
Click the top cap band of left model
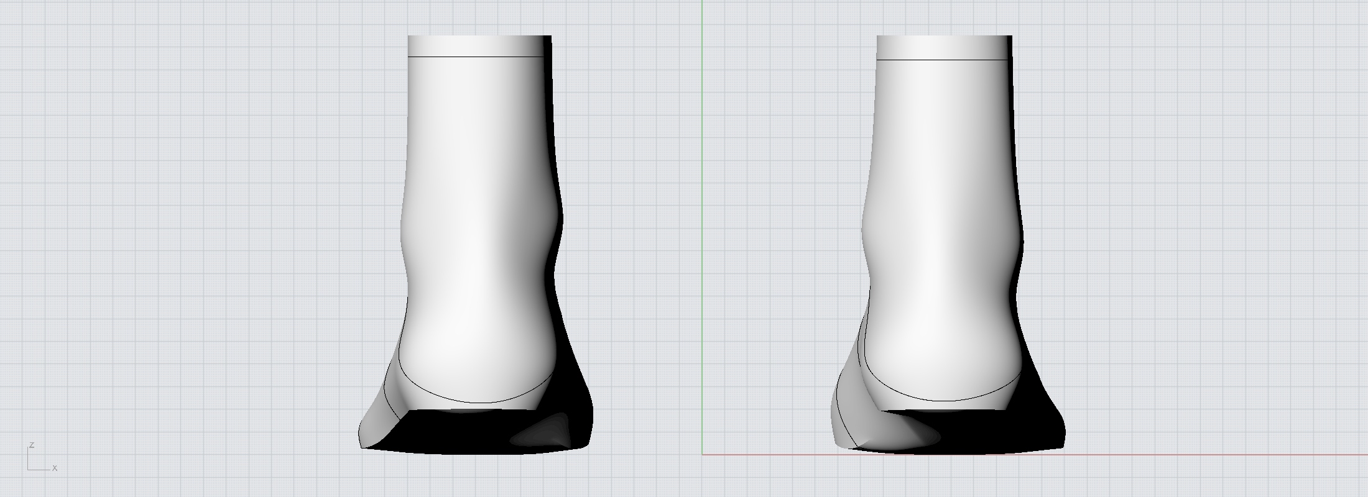tap(476, 46)
